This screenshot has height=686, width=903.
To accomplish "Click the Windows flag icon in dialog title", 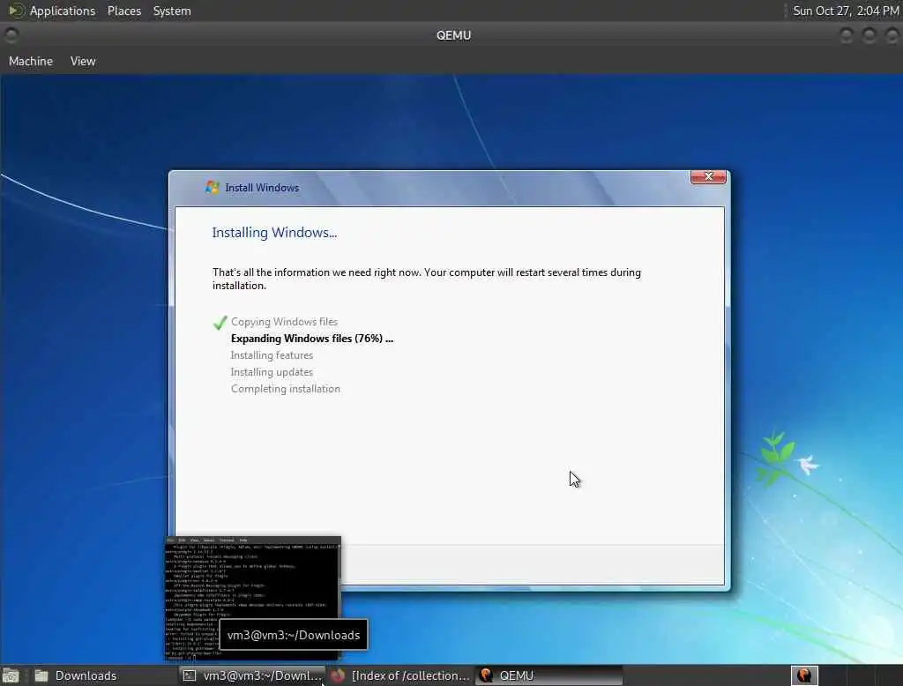I will (213, 187).
